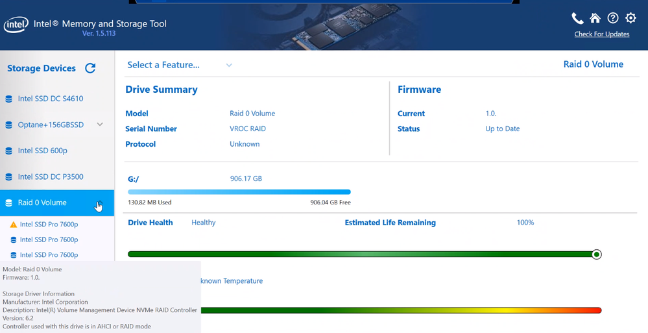Click the Drive Summary heading
The height and width of the screenshot is (333, 648).
(161, 90)
